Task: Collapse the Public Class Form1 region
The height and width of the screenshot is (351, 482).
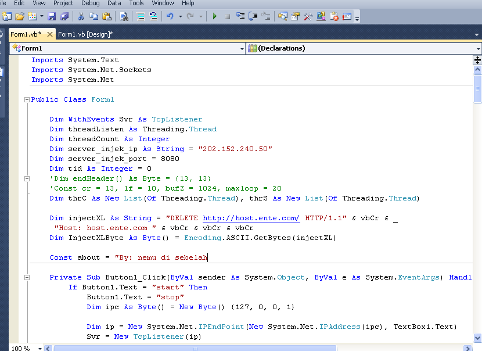Action: tap(27, 100)
